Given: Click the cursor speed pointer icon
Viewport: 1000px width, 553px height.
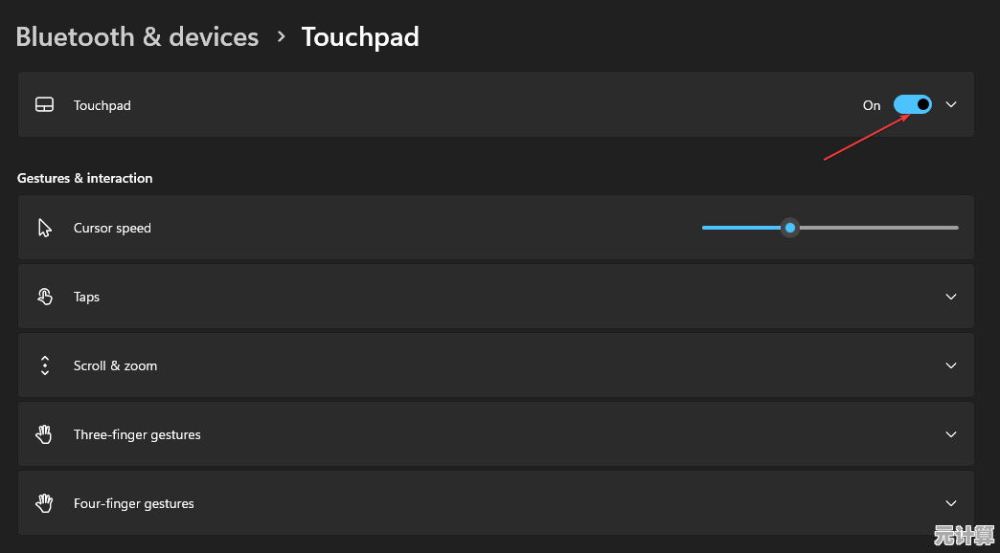Looking at the screenshot, I should click(x=44, y=228).
